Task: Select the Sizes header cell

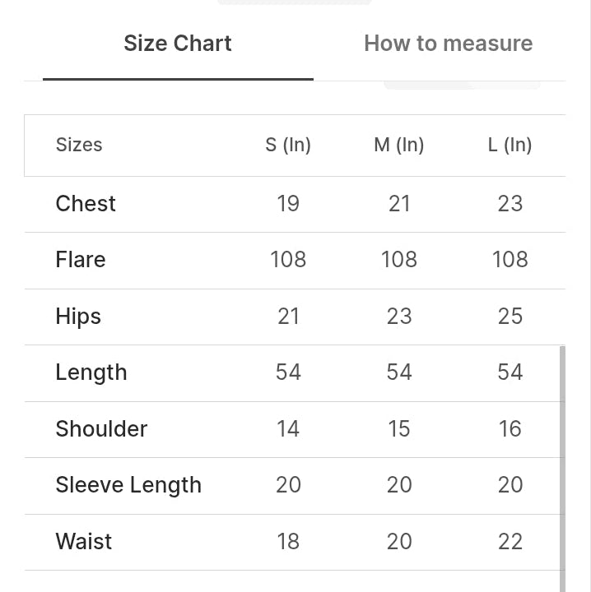Action: click(x=79, y=145)
